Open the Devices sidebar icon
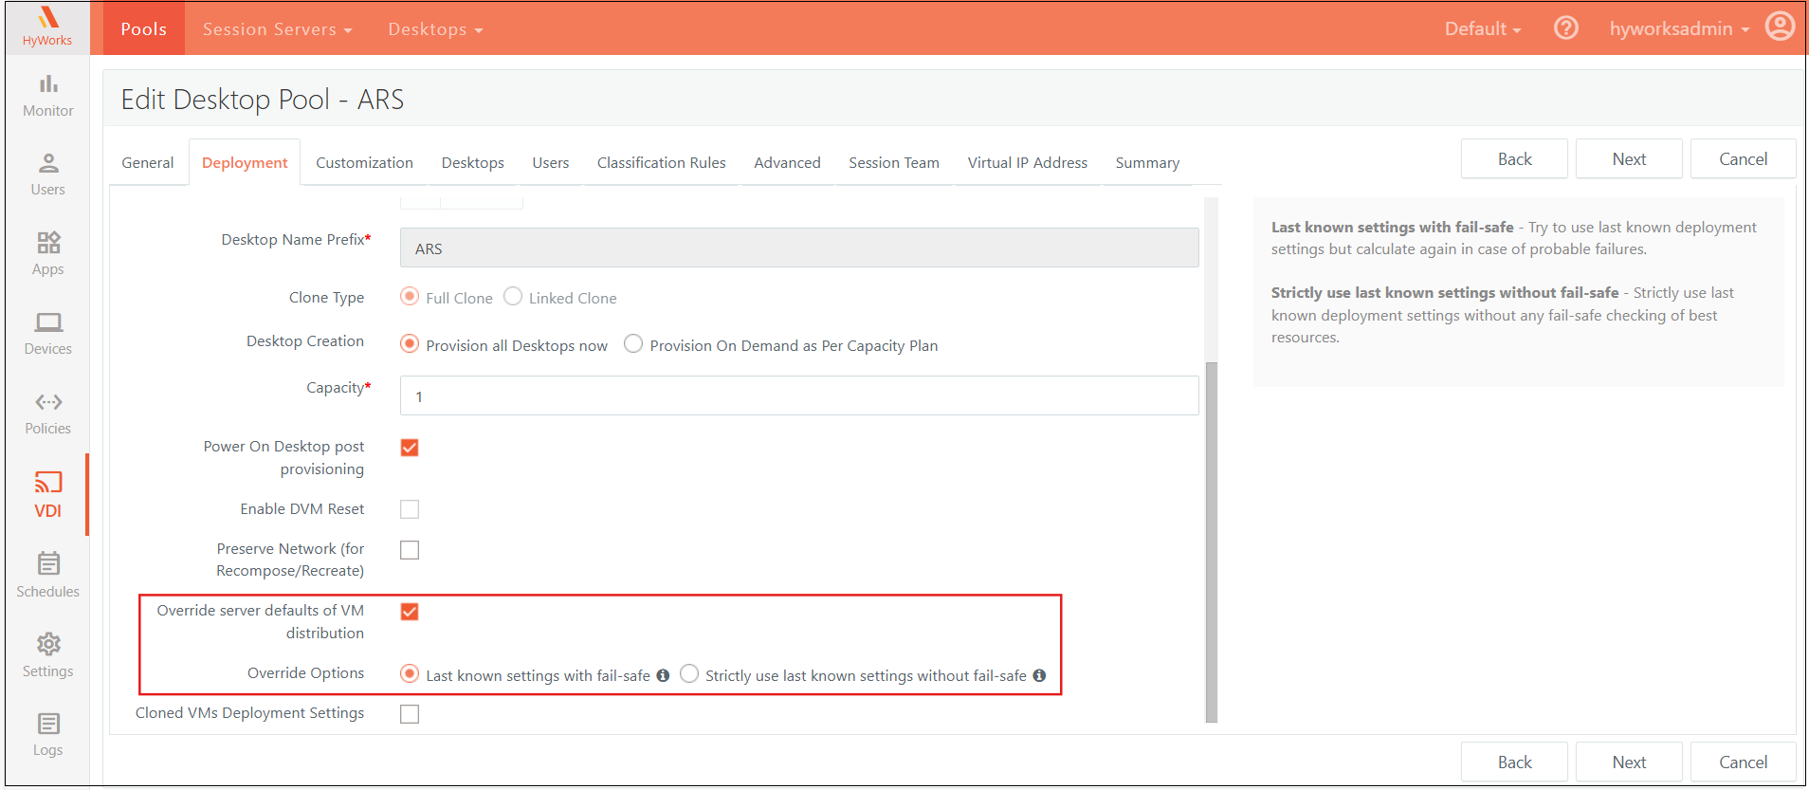The width and height of the screenshot is (1809, 790). (x=48, y=334)
